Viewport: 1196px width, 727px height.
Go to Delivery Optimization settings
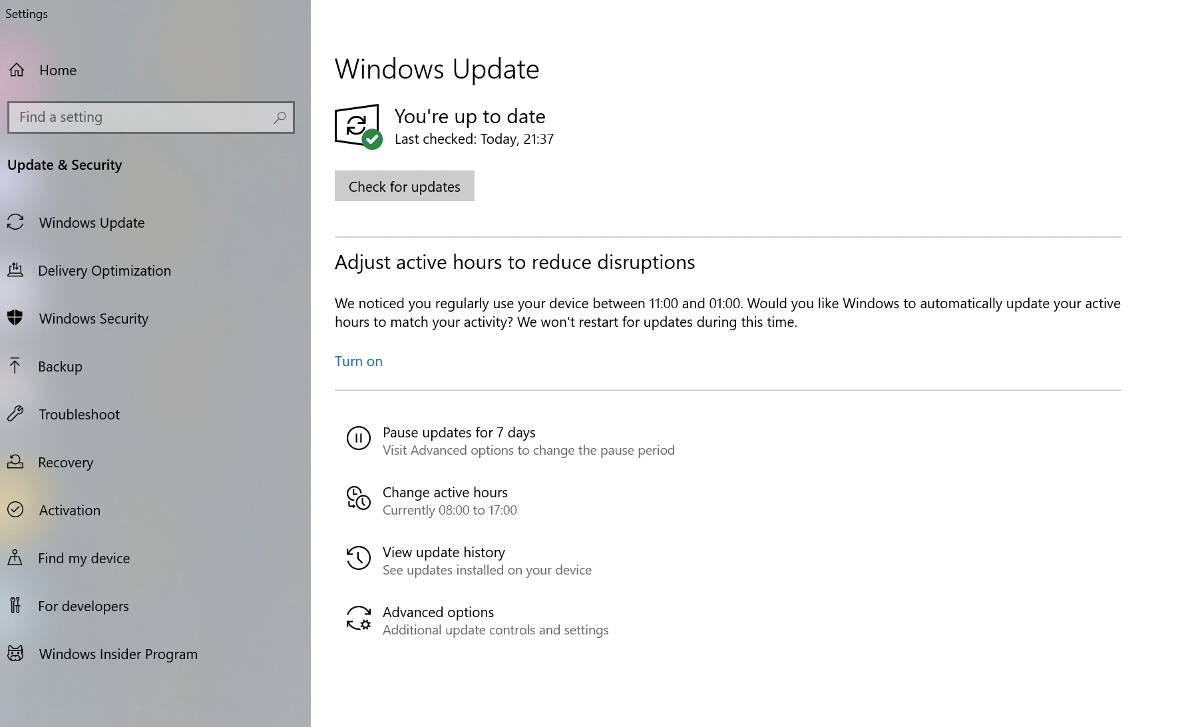click(104, 270)
